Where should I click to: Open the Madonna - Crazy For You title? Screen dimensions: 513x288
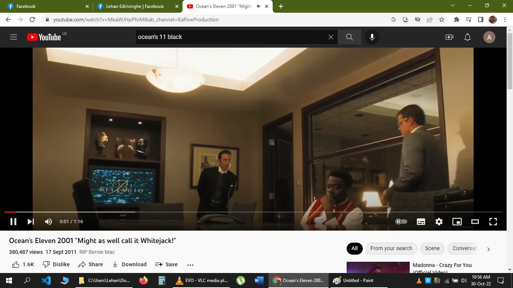442,268
